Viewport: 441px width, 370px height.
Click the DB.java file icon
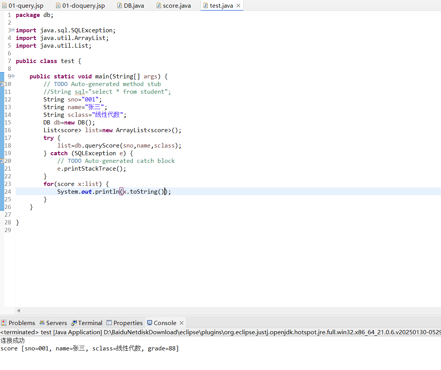coord(119,6)
